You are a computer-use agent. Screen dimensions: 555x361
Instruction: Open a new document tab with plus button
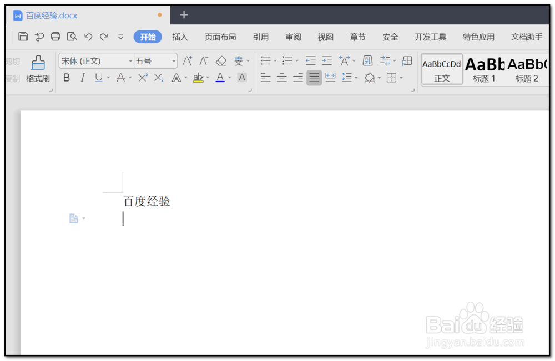tap(184, 14)
